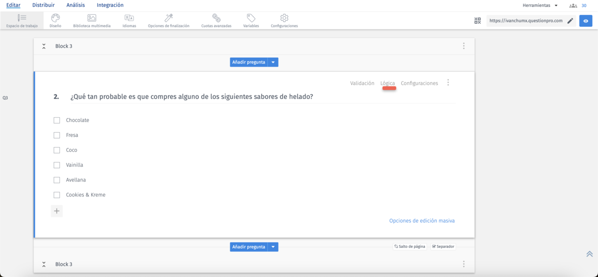Click the survey URL field
The width and height of the screenshot is (598, 277).
526,21
